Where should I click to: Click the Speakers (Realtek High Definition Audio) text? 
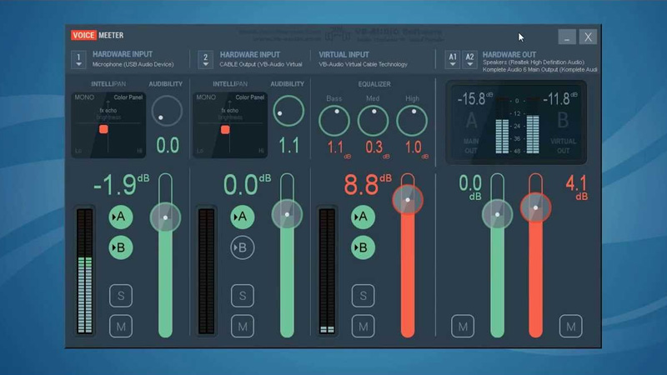coord(534,62)
